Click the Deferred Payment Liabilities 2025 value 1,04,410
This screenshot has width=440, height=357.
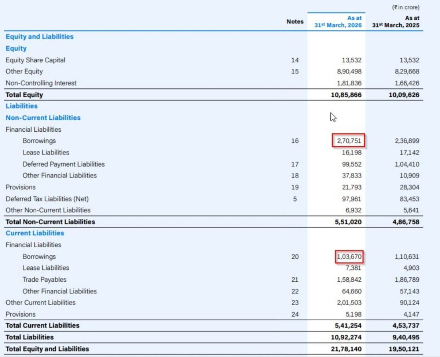(407, 164)
